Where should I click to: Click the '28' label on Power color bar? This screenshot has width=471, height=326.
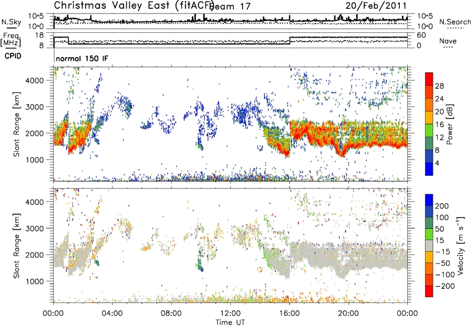pyautogui.click(x=439, y=86)
